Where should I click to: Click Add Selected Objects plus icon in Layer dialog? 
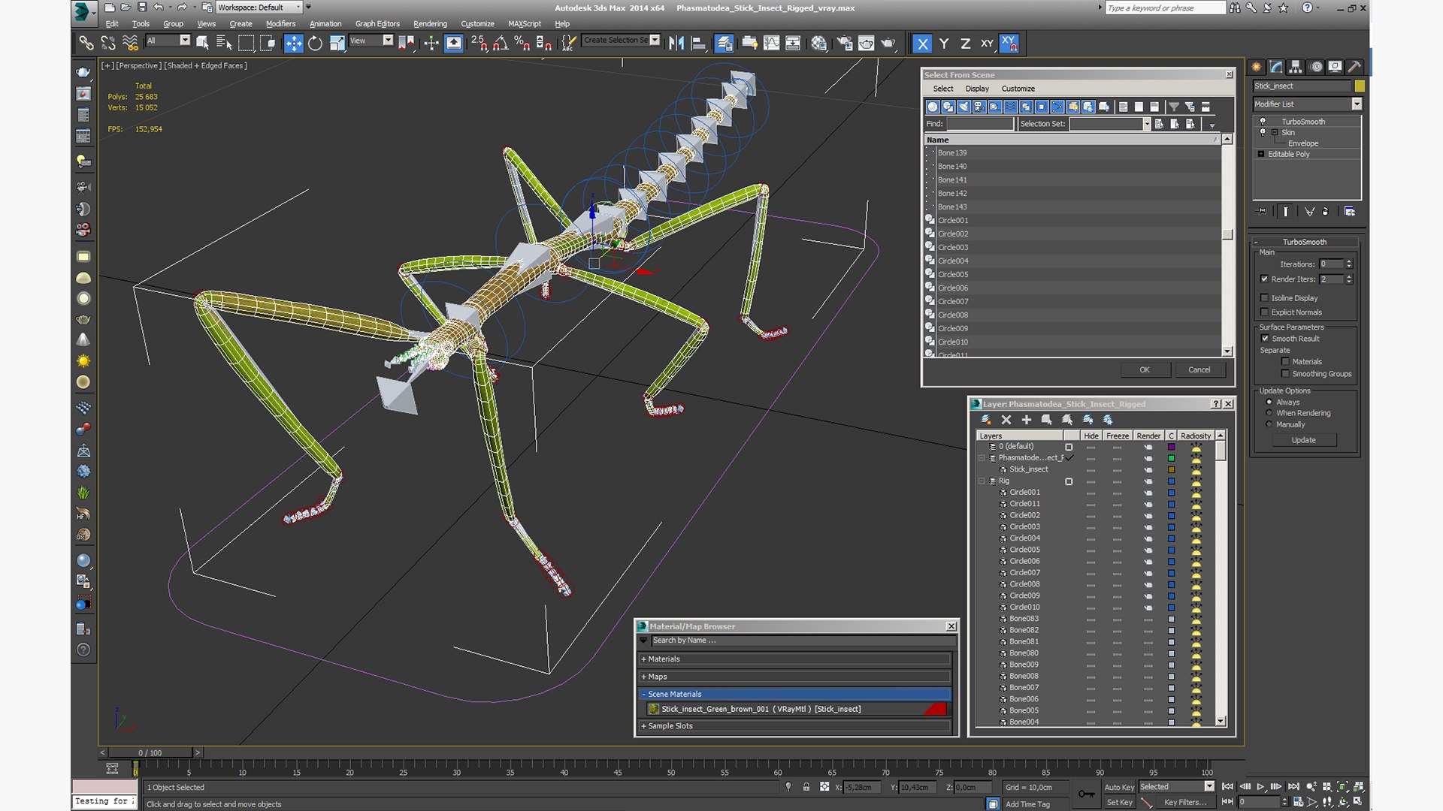tap(1027, 420)
